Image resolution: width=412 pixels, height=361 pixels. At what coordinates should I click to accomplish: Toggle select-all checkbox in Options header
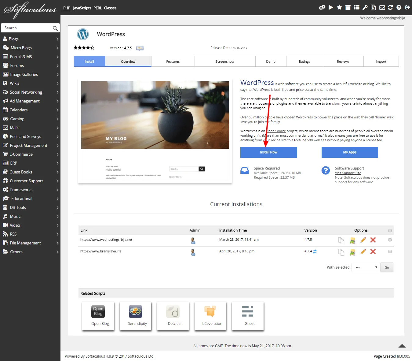(x=390, y=231)
